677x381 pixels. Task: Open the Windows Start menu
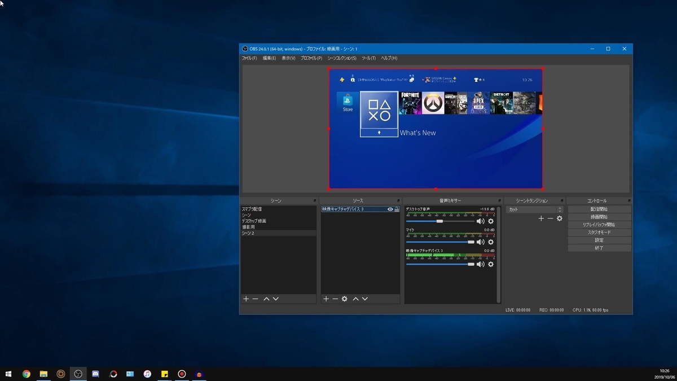pos(8,374)
